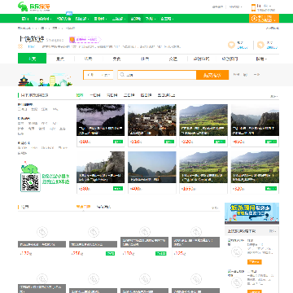This screenshot has width=293, height=293.
Task: Open the pine tree and cloud sea tour card
Action: tap(100, 125)
